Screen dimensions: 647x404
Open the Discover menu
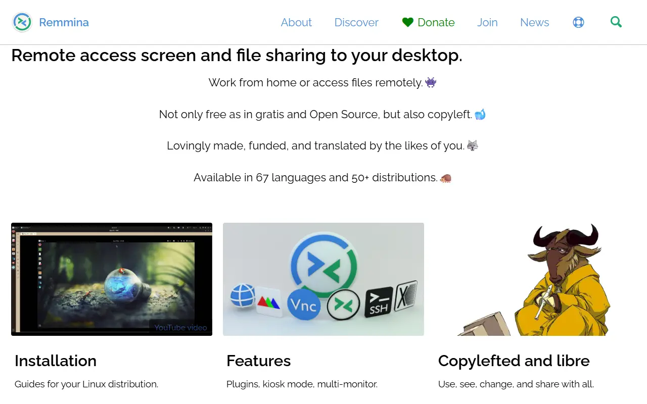(x=356, y=22)
